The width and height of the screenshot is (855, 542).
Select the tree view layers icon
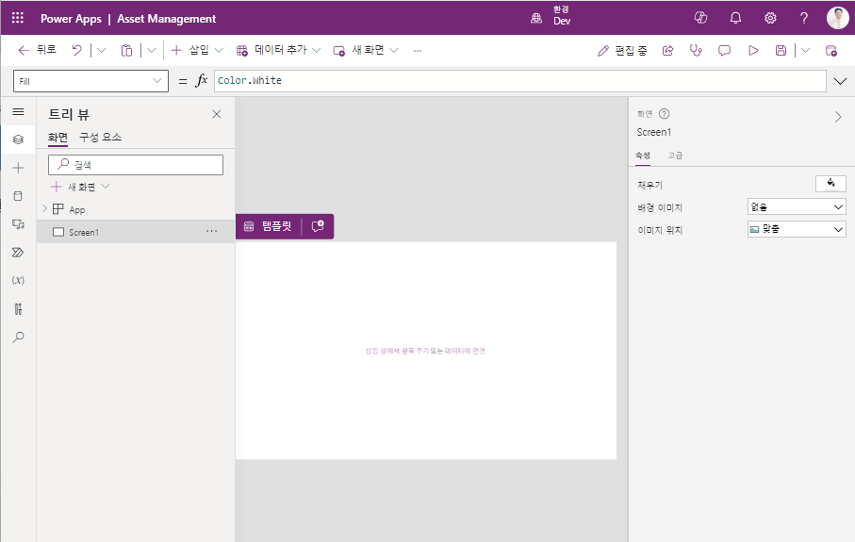coord(18,140)
